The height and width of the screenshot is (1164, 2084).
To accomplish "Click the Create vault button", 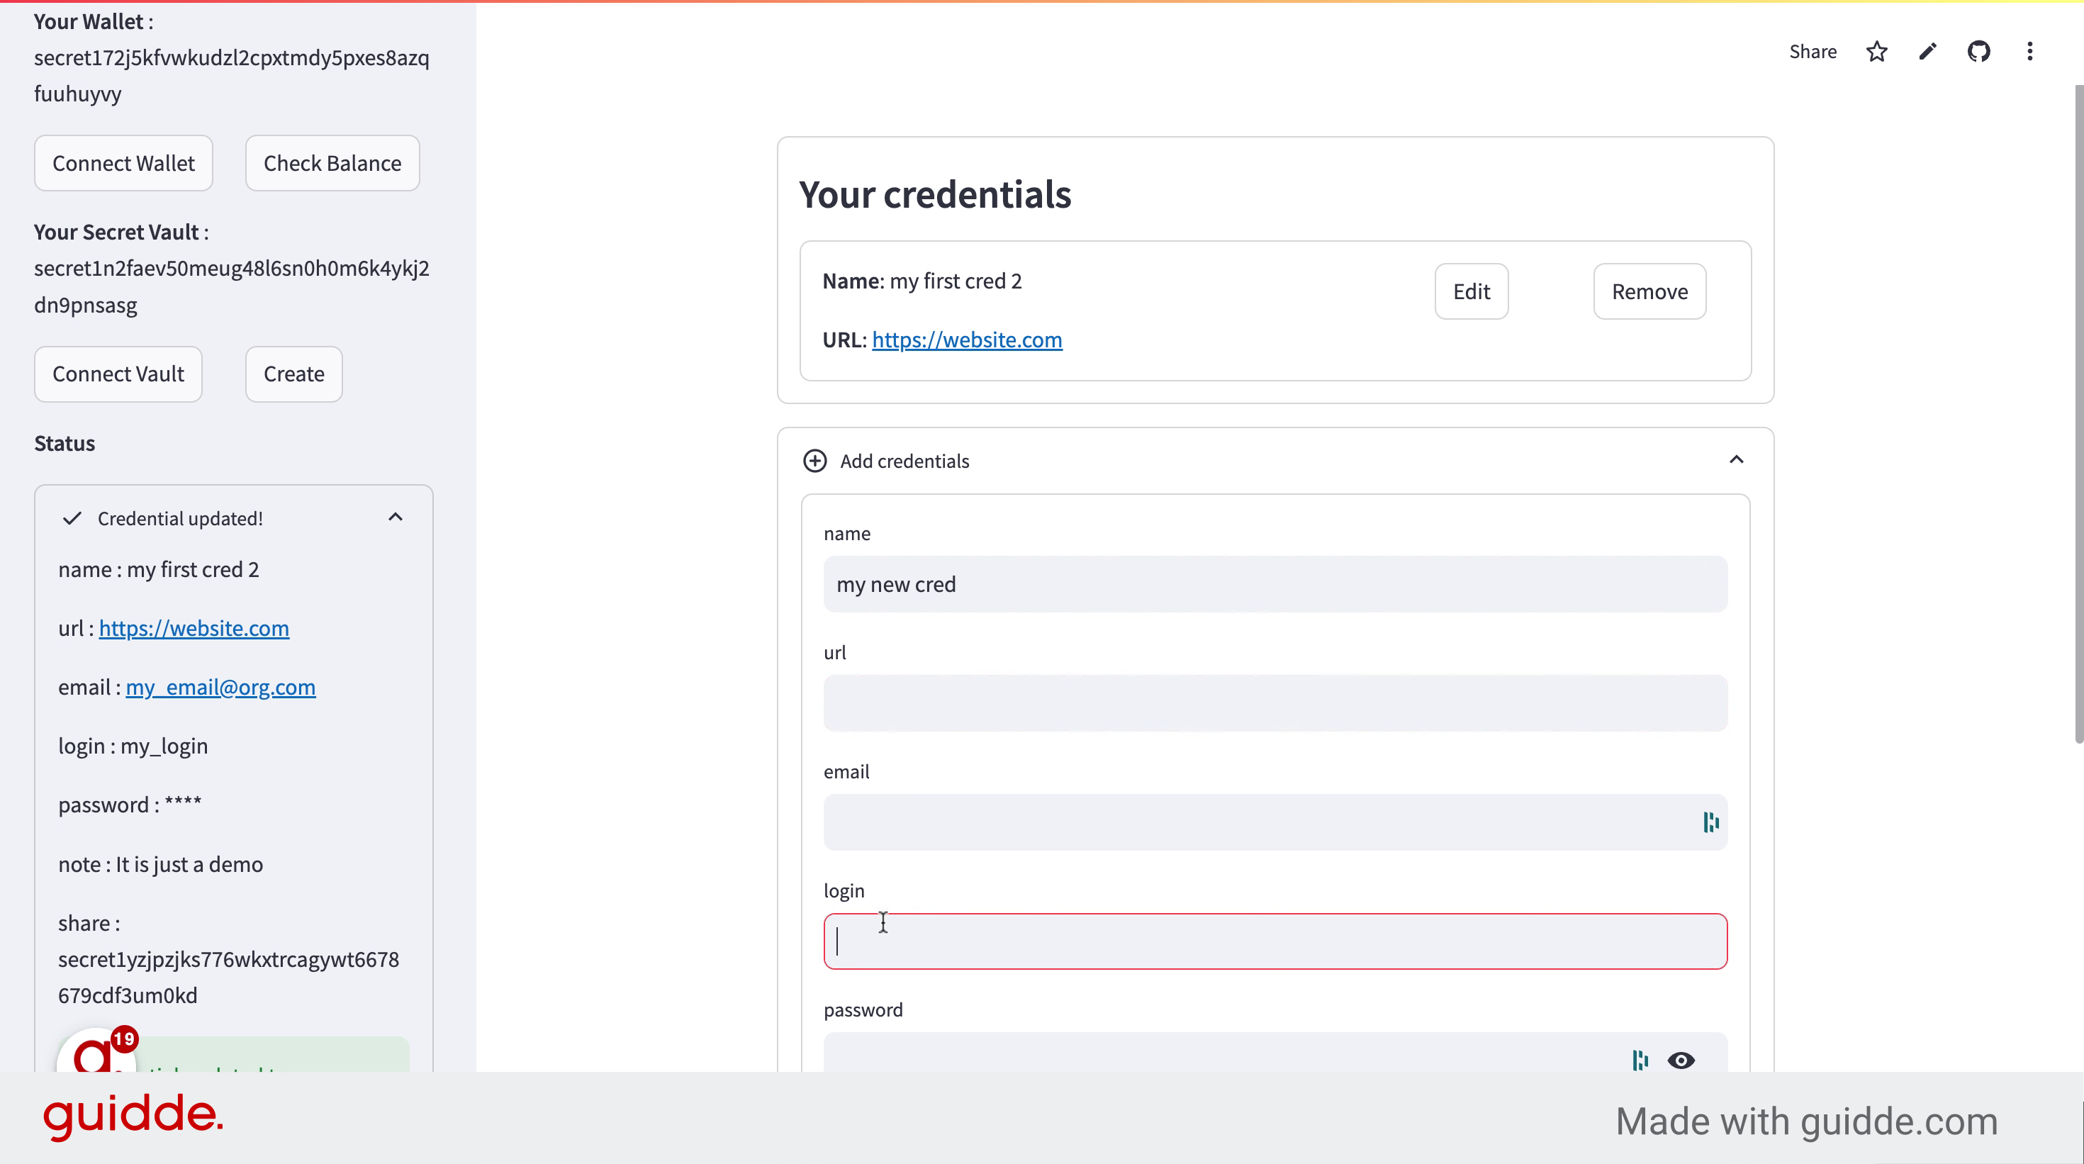I will (x=293, y=374).
